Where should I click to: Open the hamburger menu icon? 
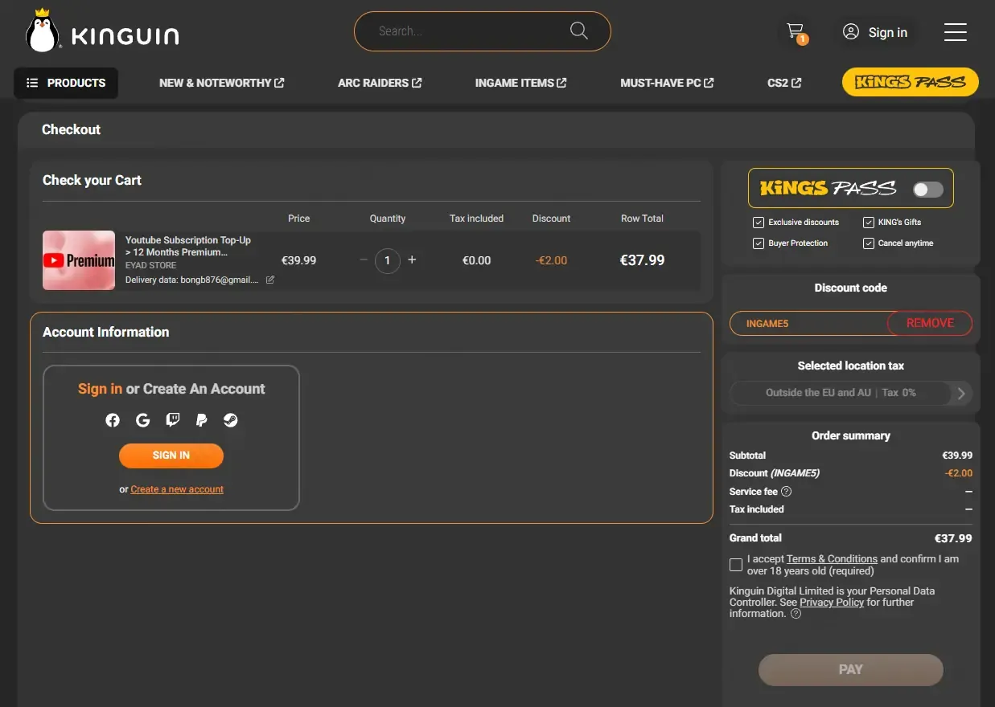click(956, 31)
